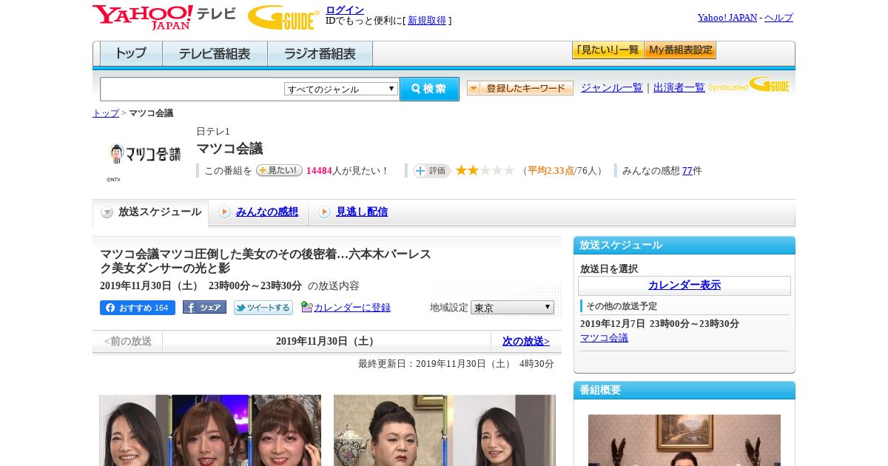Select the 放送スケジュール tab

point(150,212)
